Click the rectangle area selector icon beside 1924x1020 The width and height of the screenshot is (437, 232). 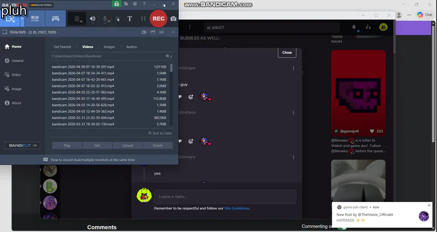click(x=5, y=32)
